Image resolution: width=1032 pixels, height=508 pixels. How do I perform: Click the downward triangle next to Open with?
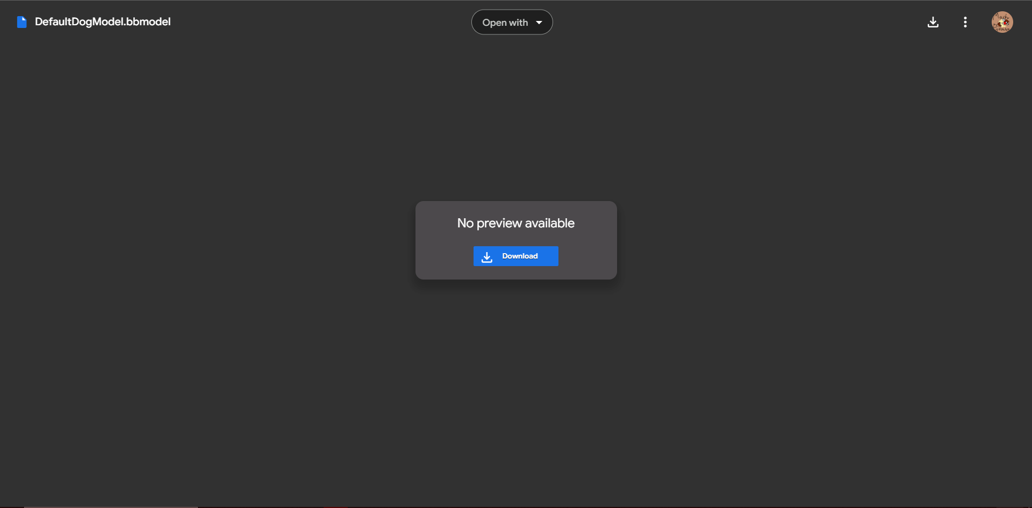[539, 23]
